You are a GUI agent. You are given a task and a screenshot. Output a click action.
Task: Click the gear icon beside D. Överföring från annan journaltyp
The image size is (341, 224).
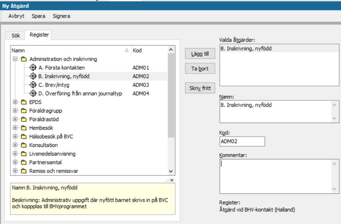(33, 93)
